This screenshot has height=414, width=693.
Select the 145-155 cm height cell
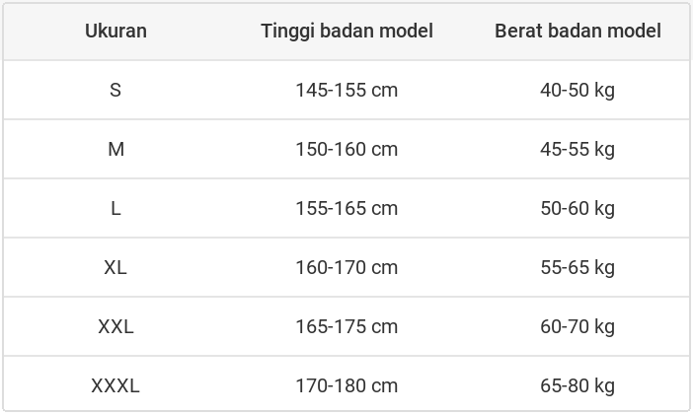tap(346, 90)
